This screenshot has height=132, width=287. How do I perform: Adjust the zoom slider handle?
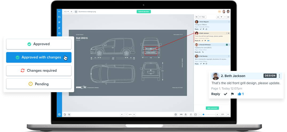[x=203, y=114]
